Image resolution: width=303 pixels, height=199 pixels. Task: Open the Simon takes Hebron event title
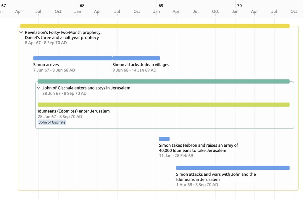point(199,148)
